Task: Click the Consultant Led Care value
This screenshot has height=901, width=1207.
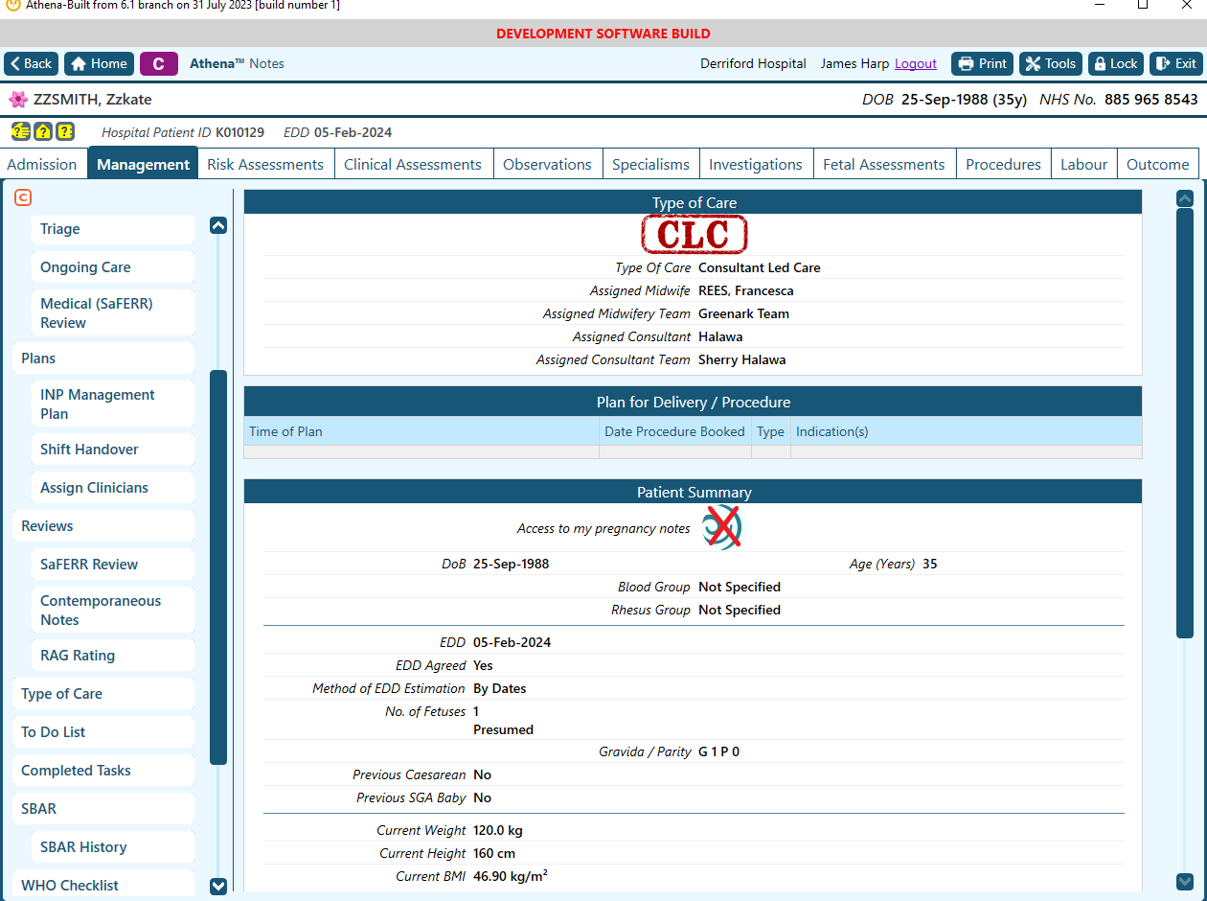Action: [x=760, y=267]
